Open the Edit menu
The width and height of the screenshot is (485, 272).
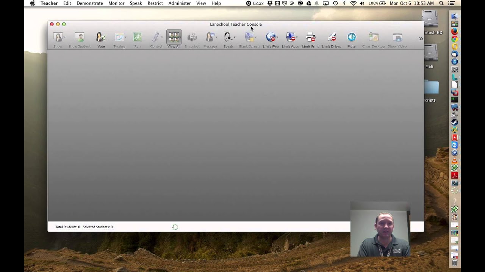click(x=67, y=3)
